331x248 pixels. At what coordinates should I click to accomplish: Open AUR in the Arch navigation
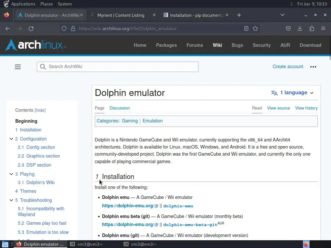pos(285,45)
